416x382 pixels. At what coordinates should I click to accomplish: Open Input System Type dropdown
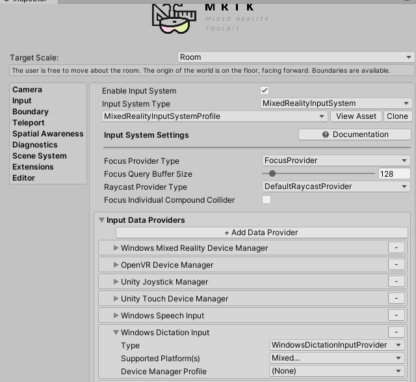coord(336,103)
